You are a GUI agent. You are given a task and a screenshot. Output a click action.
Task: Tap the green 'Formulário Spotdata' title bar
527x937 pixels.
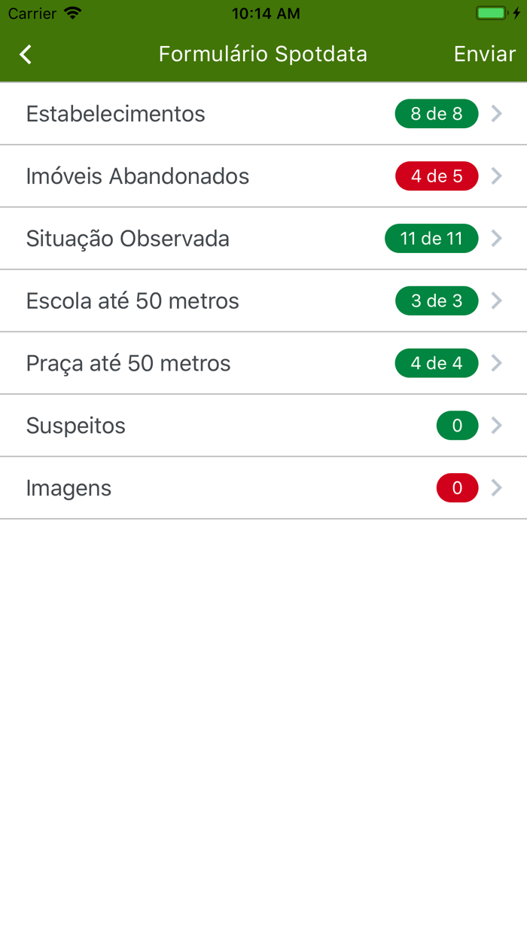click(263, 53)
